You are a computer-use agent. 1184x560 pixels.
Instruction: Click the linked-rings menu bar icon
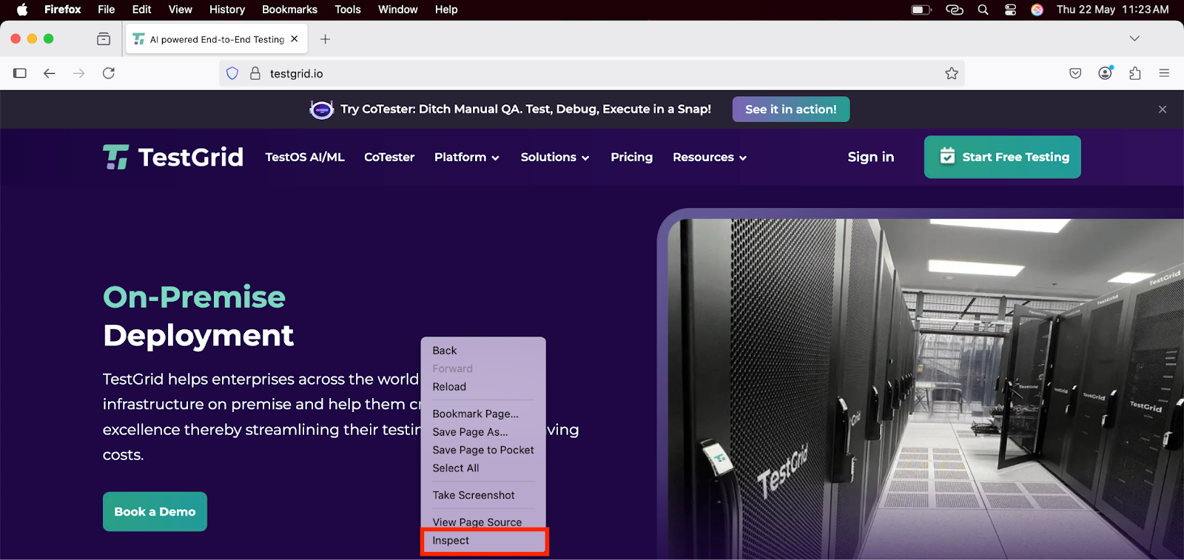coord(955,10)
